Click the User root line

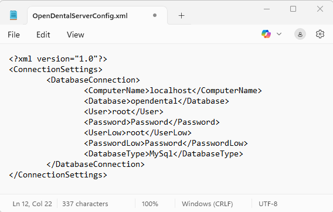(124, 112)
